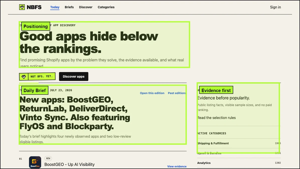Click the 'New apps: BoostGEO' brief headline
Screen dimensions: 300x169
coord(75,113)
